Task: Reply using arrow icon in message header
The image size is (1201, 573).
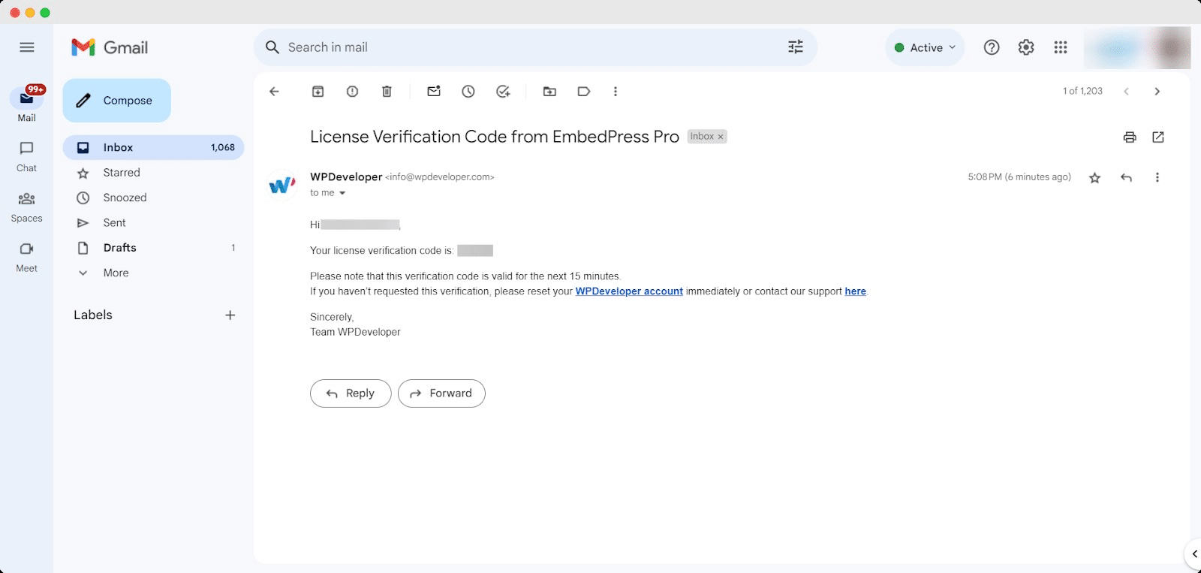Action: [1126, 178]
